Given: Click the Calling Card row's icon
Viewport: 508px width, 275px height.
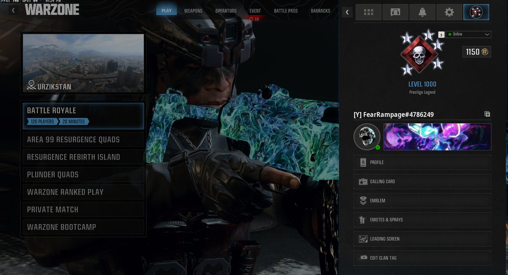Looking at the screenshot, I should (x=363, y=181).
